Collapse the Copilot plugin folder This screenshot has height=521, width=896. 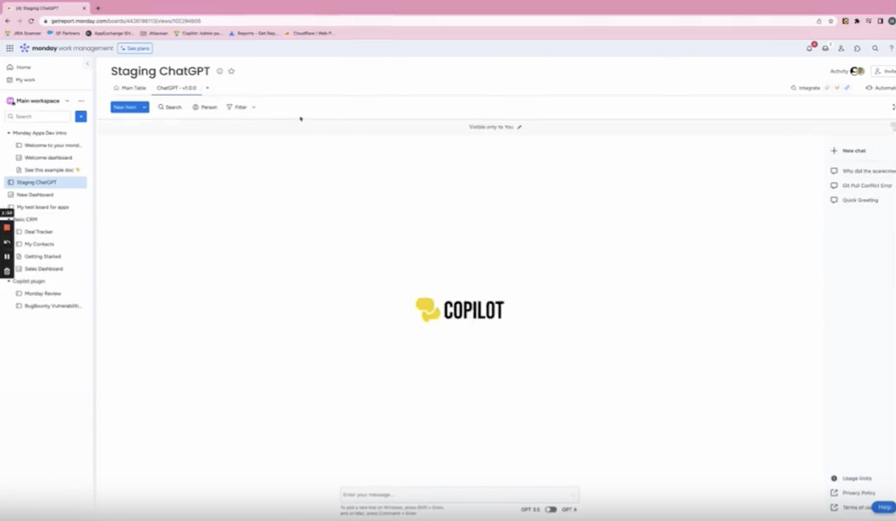coord(9,281)
